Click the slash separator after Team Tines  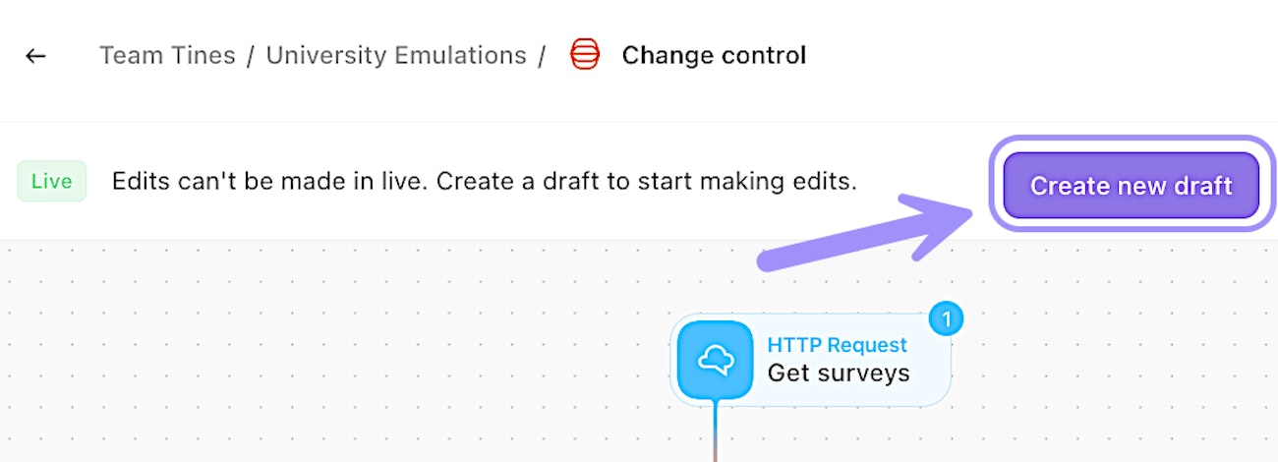(x=251, y=56)
